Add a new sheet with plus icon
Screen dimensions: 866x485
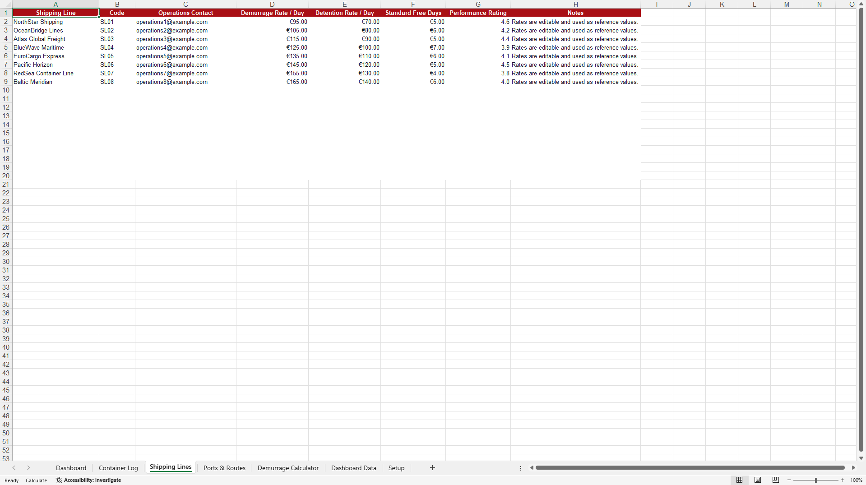point(432,468)
